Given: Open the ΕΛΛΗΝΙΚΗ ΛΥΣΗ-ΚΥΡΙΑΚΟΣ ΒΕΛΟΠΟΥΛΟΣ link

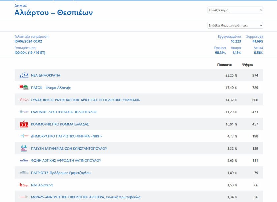Looking at the screenshot, I should (x=64, y=112).
